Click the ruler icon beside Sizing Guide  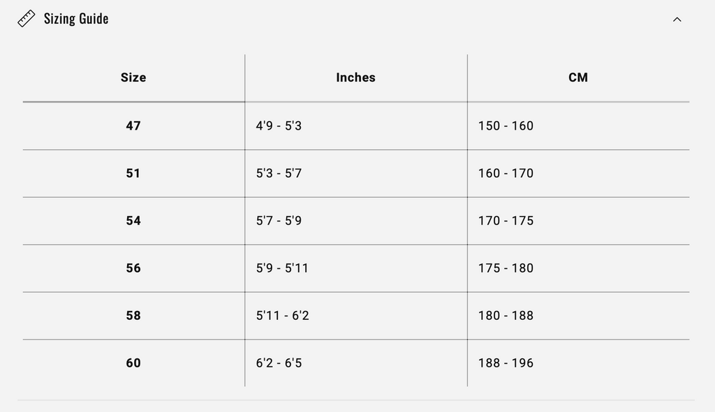(x=27, y=19)
